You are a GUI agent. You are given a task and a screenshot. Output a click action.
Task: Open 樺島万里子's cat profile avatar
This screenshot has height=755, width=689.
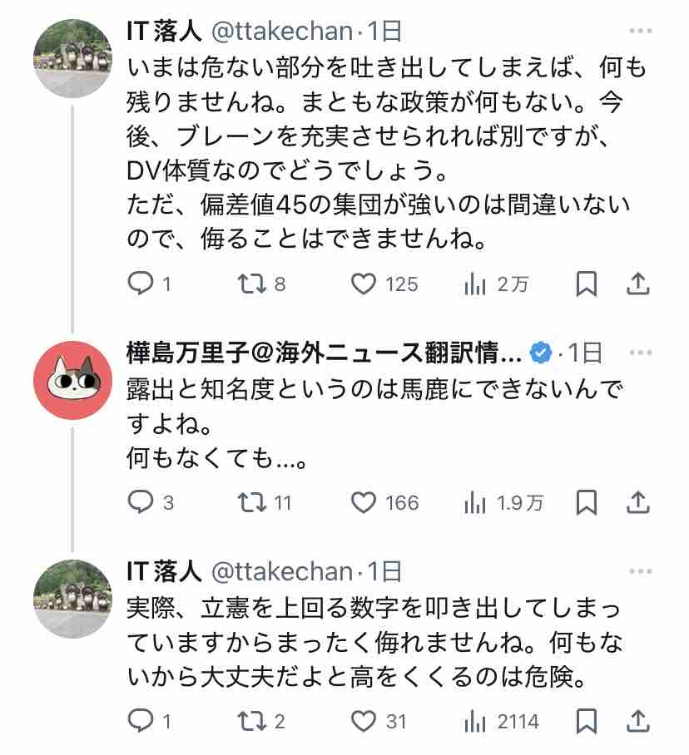click(x=72, y=380)
